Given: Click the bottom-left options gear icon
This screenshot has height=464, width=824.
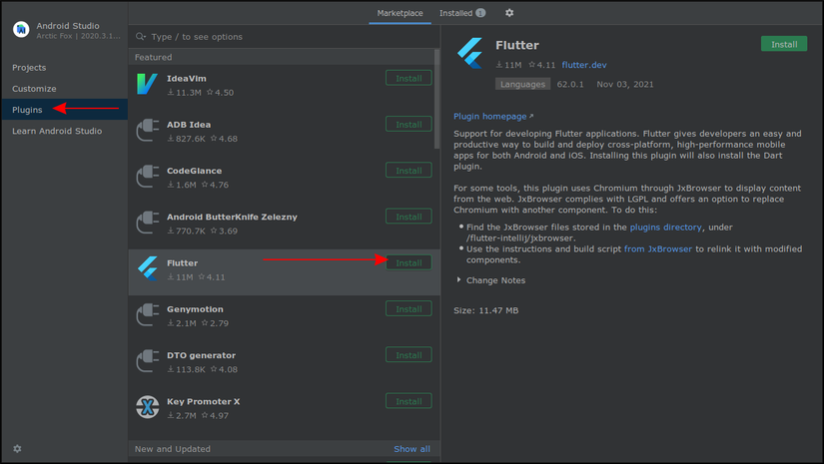Looking at the screenshot, I should [x=17, y=449].
